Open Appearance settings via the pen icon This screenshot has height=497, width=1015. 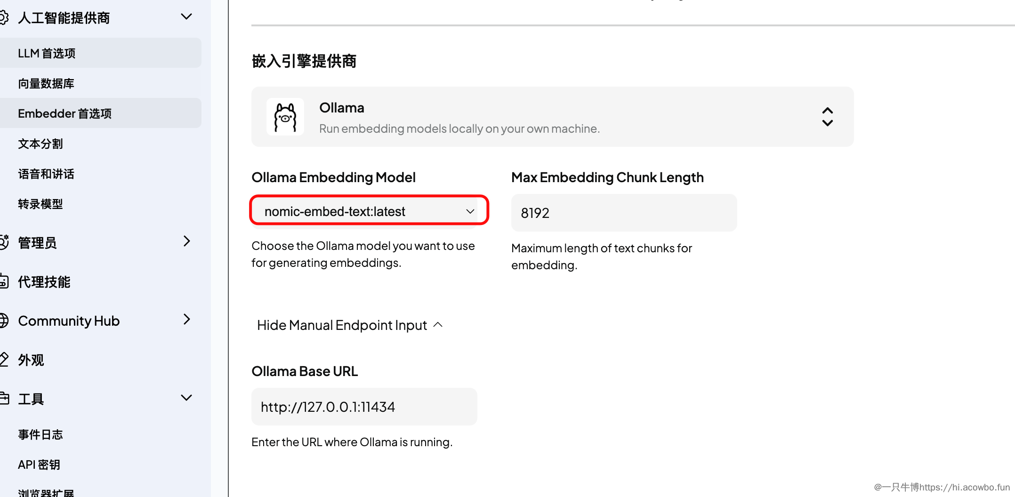4,360
